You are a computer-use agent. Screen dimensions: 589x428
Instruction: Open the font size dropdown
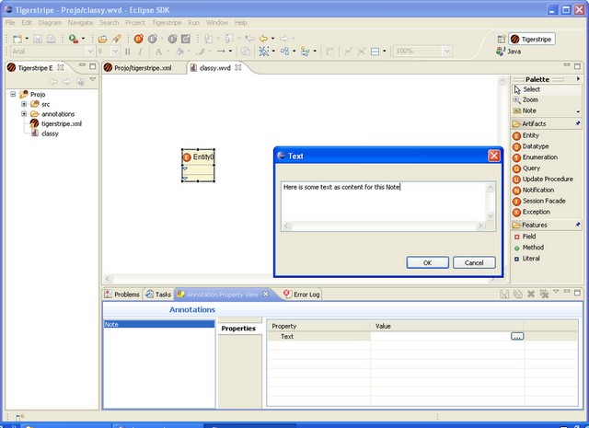click(115, 52)
